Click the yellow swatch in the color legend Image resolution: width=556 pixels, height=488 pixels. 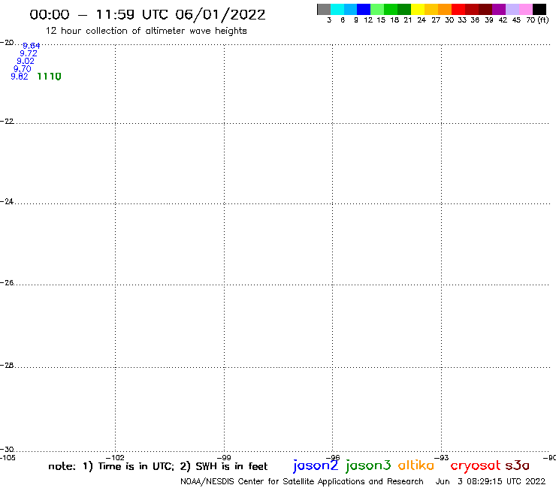tap(418, 9)
